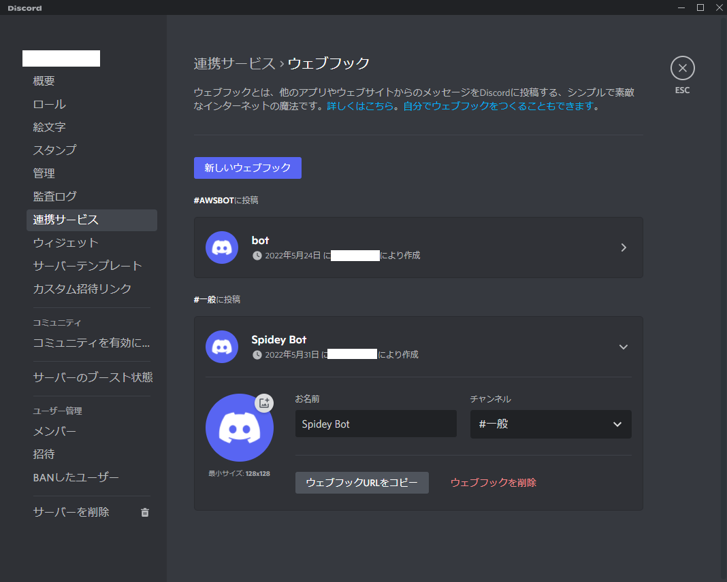Select コミュニティを有効に... in the sidebar
This screenshot has width=727, height=582.
point(92,343)
